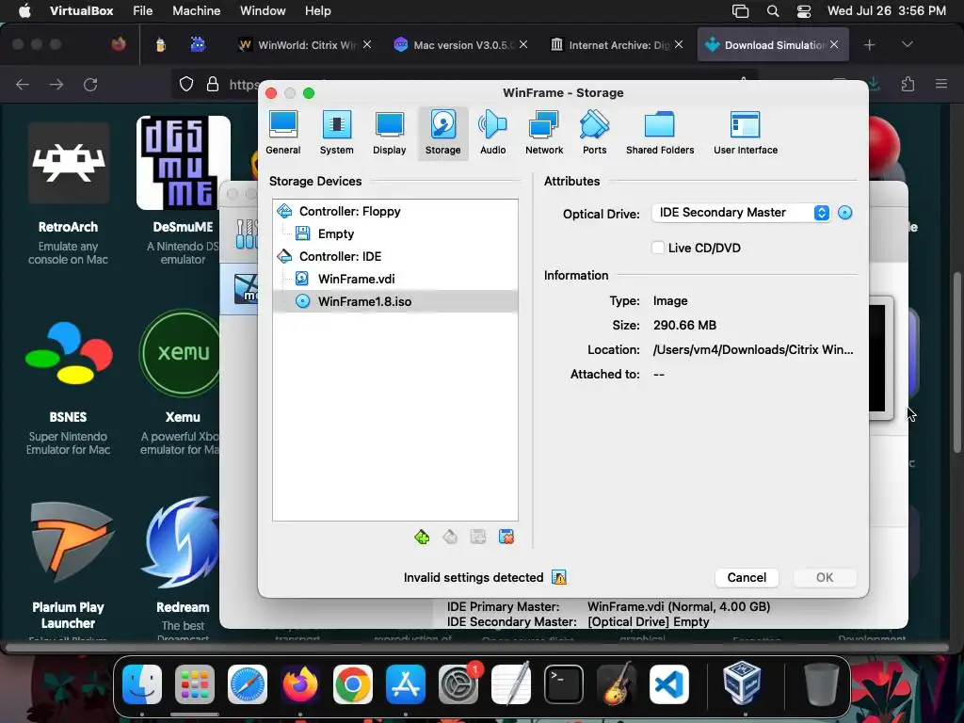The image size is (964, 723).
Task: Open the User Interface settings pane
Action: click(x=746, y=133)
